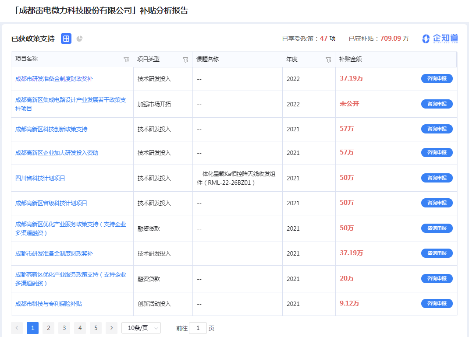This screenshot has height=337, width=469.
Task: Open the filter for 项目名称 column
Action: click(x=126, y=60)
